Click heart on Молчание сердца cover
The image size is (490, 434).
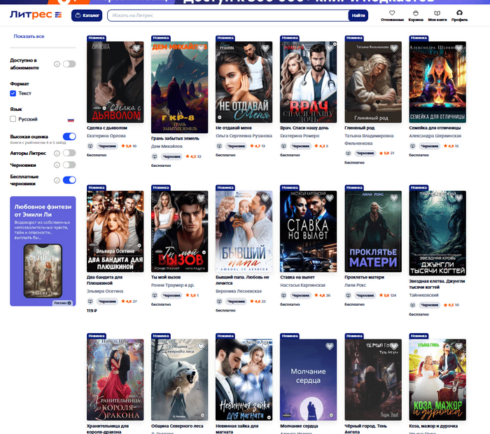pyautogui.click(x=330, y=346)
